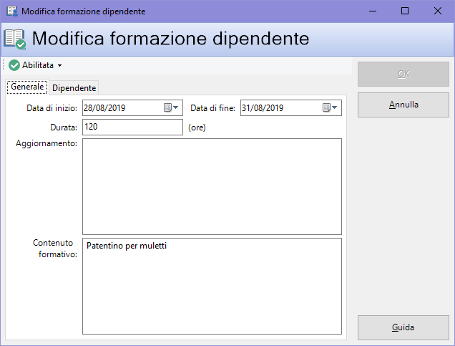Click the OK button
The image size is (455, 346).
[403, 74]
